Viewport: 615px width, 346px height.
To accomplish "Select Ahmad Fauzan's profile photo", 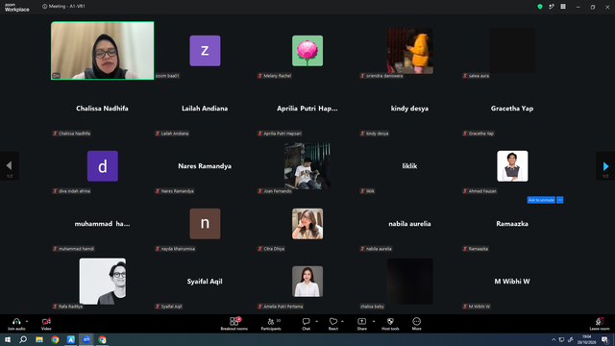I will point(512,166).
